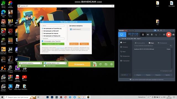Open TLauncher settings gear icon

click(111, 64)
